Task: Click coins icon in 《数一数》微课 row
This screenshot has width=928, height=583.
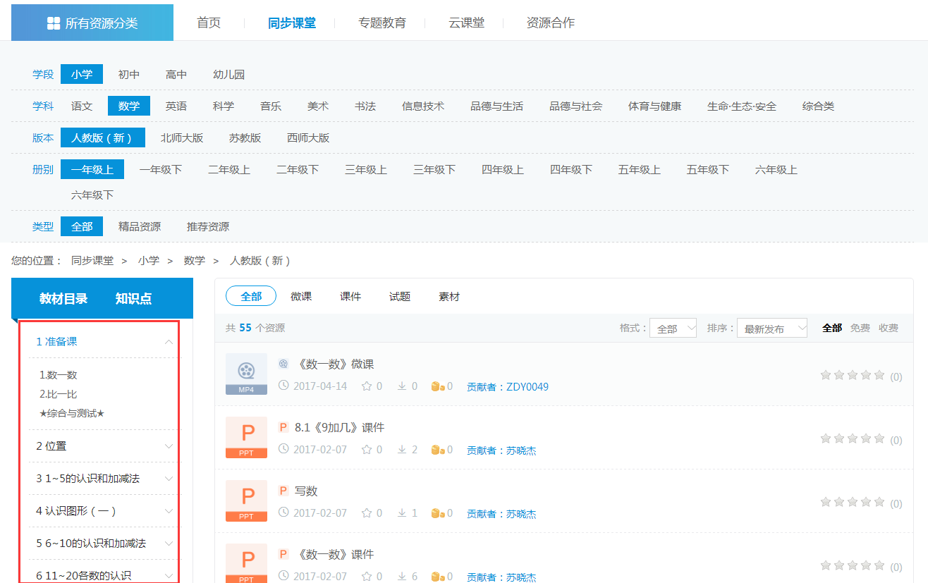Action: pos(437,386)
